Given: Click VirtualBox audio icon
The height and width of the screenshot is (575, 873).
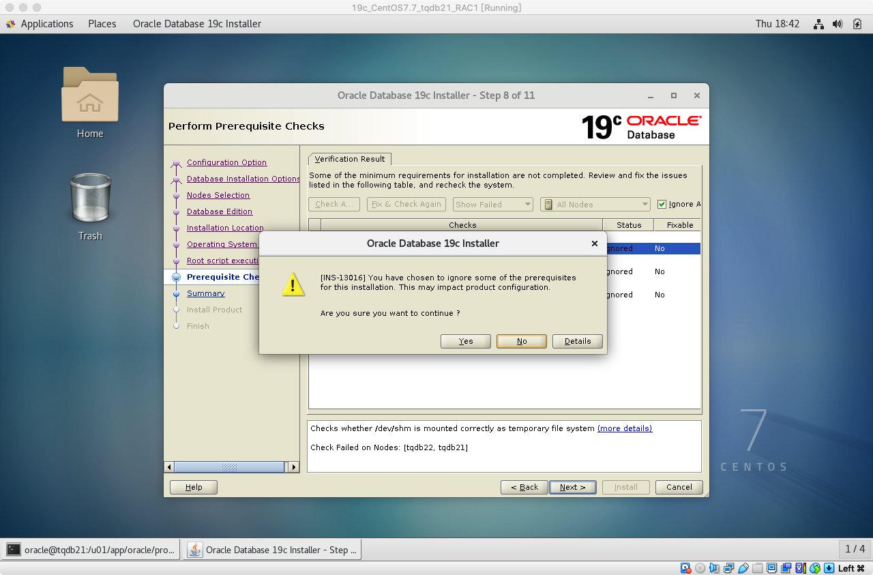Looking at the screenshot, I should (x=714, y=568).
